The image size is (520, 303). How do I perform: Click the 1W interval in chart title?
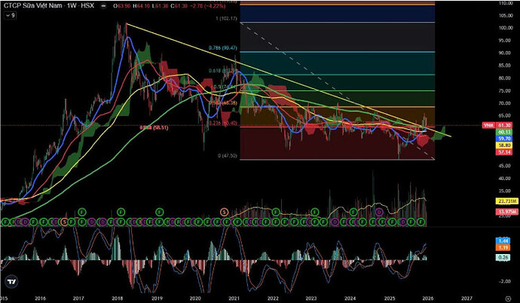pyautogui.click(x=72, y=5)
